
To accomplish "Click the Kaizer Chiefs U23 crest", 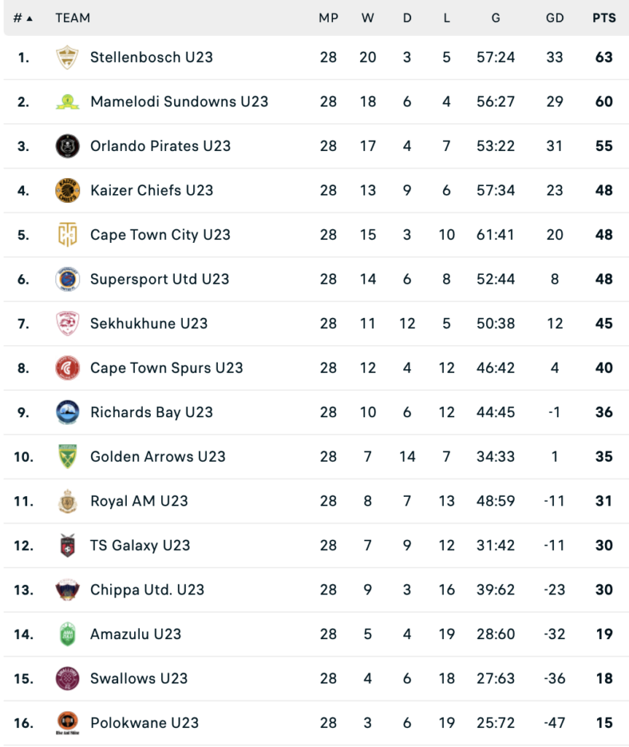I will click(x=67, y=190).
